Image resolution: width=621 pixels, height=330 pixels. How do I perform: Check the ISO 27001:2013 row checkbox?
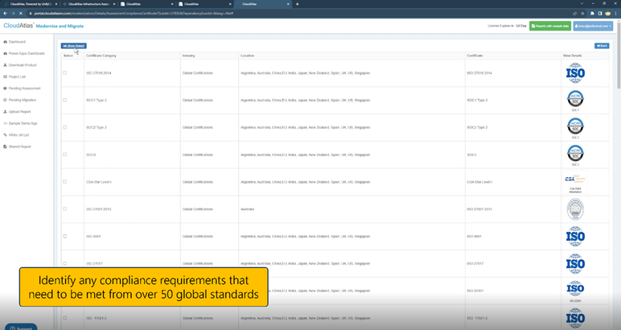(65, 208)
